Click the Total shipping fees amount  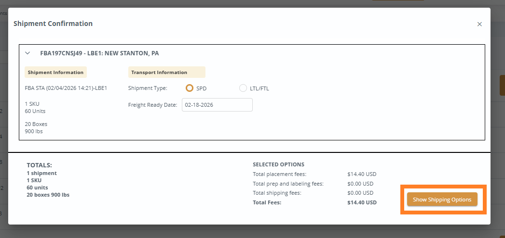click(x=360, y=193)
